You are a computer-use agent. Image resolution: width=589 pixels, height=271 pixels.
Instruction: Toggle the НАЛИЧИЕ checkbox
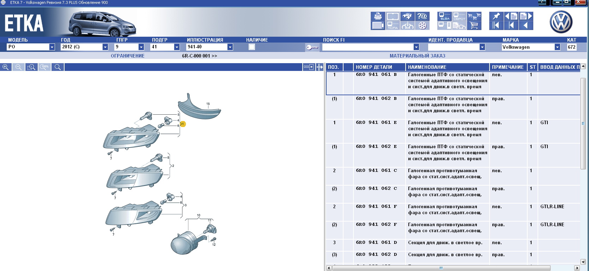[252, 47]
